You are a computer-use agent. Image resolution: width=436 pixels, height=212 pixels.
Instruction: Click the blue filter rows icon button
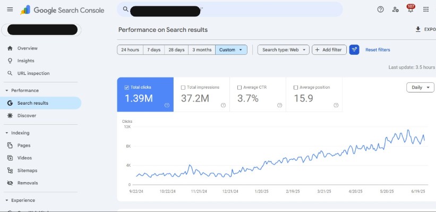354,49
